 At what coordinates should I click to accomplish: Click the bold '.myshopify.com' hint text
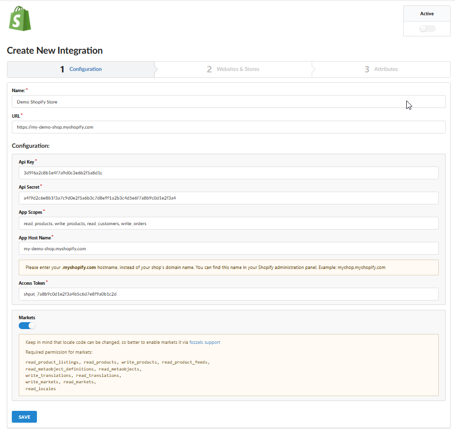click(79, 267)
